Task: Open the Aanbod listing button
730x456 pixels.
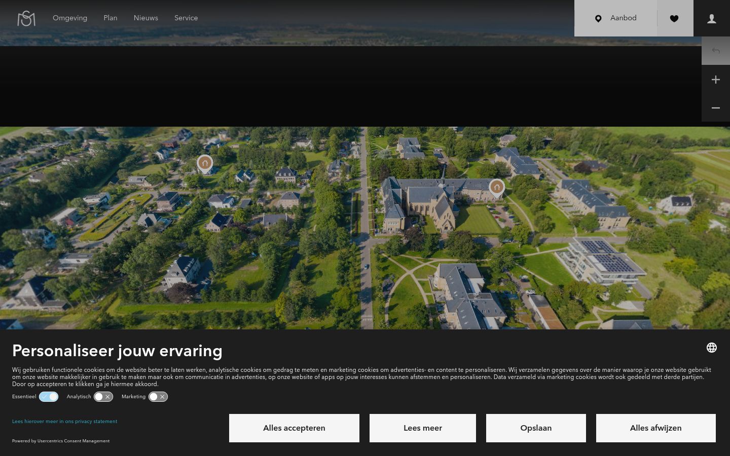Action: 615,18
